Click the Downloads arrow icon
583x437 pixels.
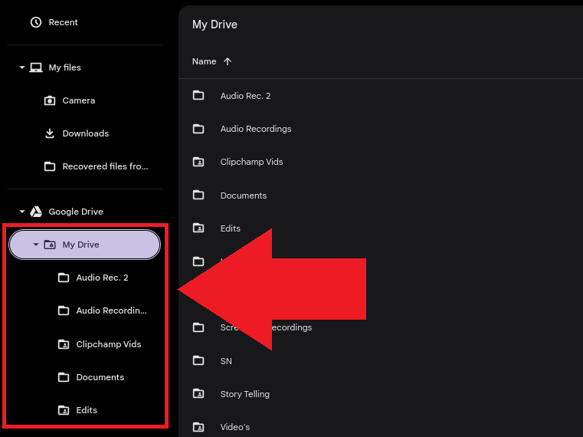click(50, 133)
